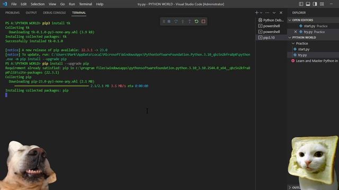Click the terminal cursor prompt block
The image size is (339, 190).
[x=6, y=95]
